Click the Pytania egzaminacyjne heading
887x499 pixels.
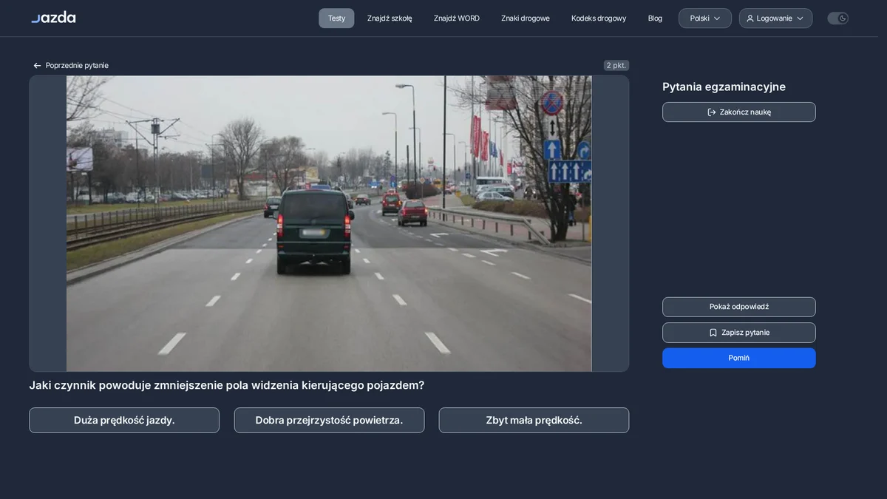click(724, 86)
